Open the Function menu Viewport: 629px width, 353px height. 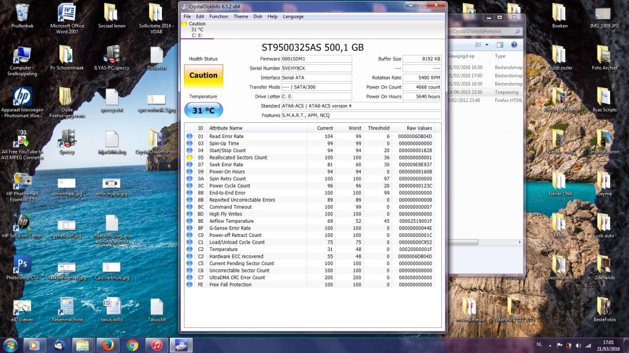pos(219,16)
